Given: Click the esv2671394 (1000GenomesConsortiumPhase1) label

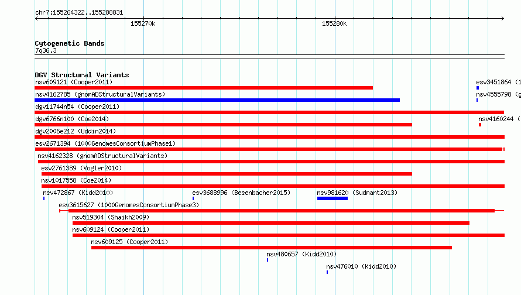Looking at the screenshot, I should (x=105, y=143).
